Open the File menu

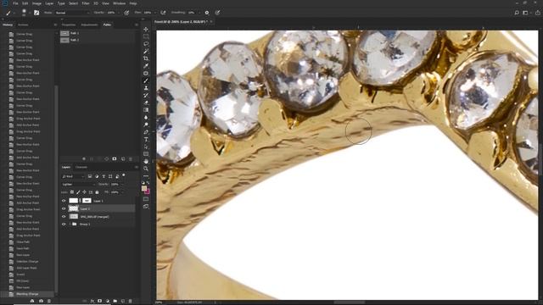click(15, 3)
